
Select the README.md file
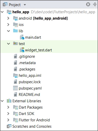click(x=29, y=95)
